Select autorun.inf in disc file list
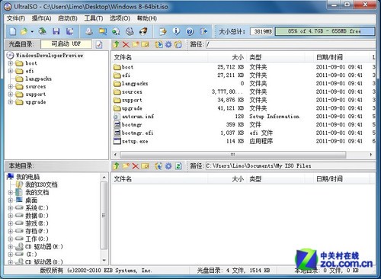The image size is (381, 279). (138, 117)
